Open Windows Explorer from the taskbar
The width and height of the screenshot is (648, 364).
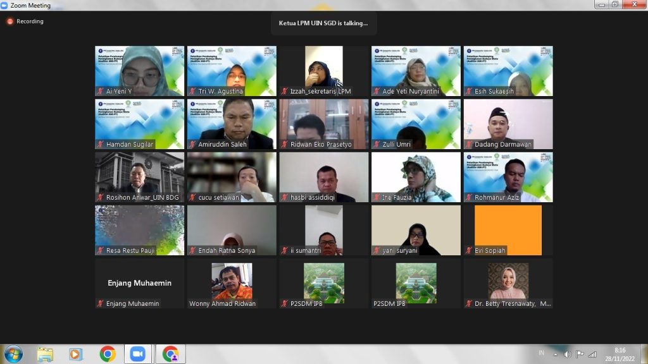[45, 354]
